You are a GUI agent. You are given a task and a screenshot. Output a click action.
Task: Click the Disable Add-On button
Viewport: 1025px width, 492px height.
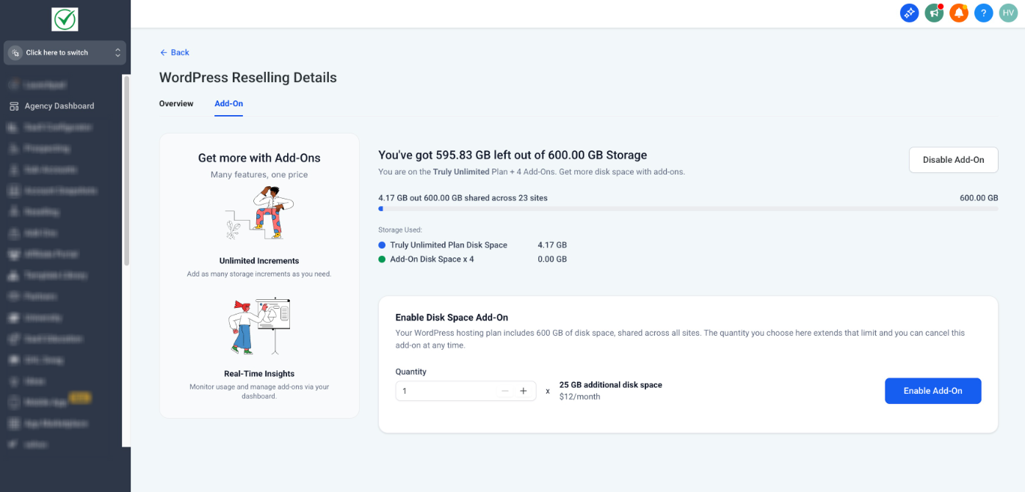953,160
